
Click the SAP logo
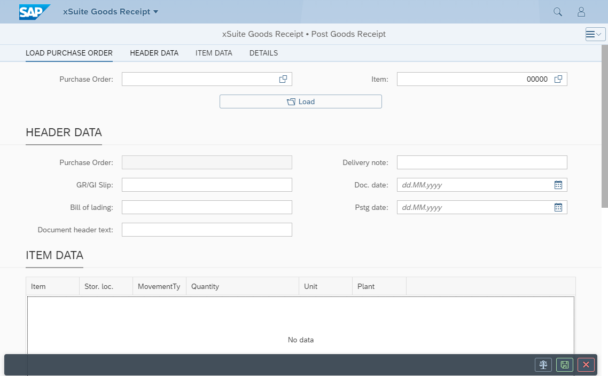click(x=35, y=12)
